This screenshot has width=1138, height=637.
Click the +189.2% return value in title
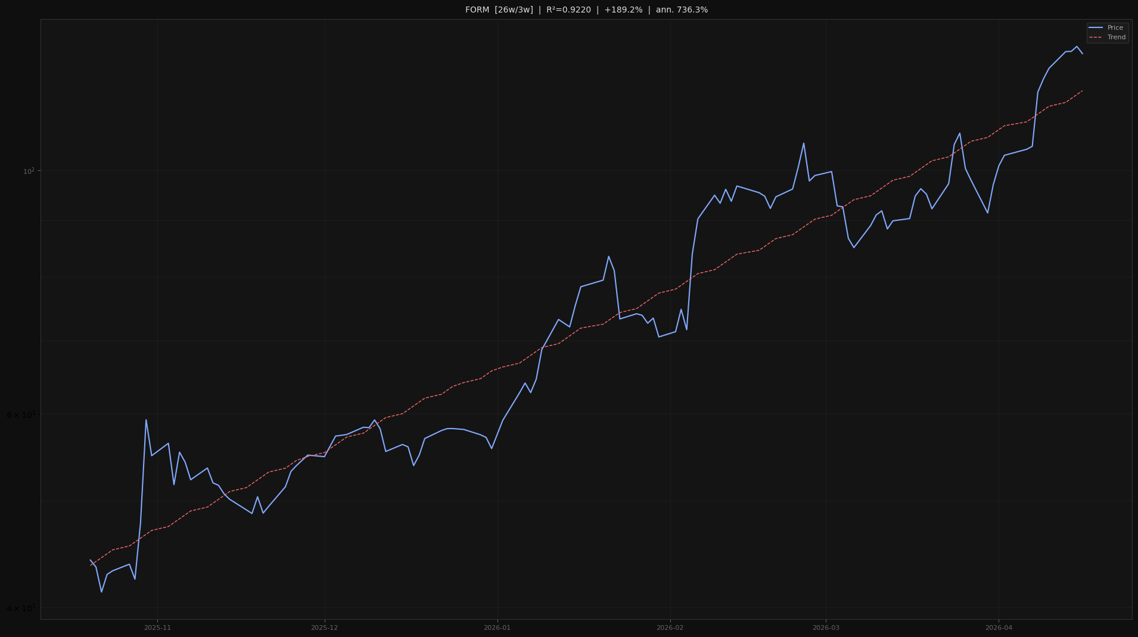click(x=623, y=10)
